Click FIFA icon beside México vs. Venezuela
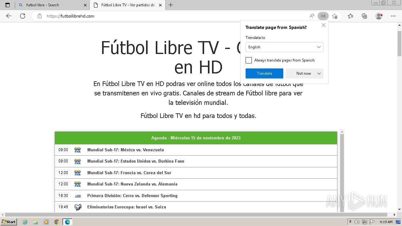402x226 pixels. [78, 150]
